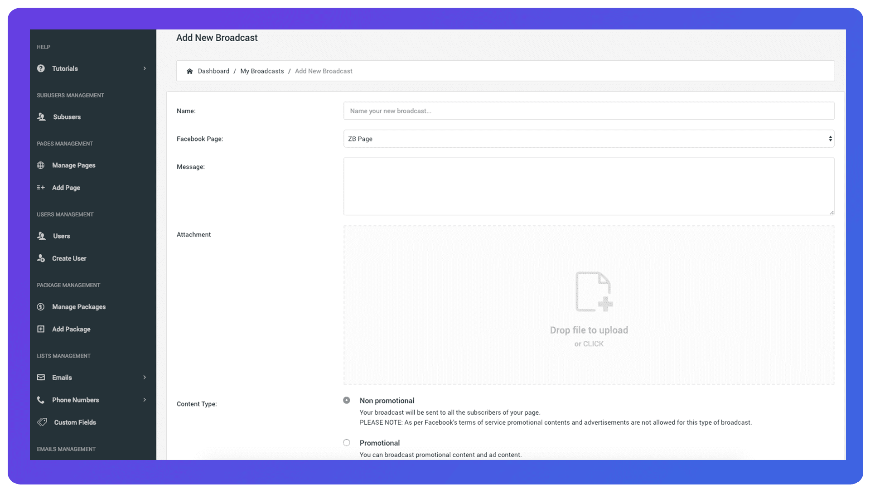Select the Promotional content type option
Screen dimensions: 870x494
click(x=347, y=443)
